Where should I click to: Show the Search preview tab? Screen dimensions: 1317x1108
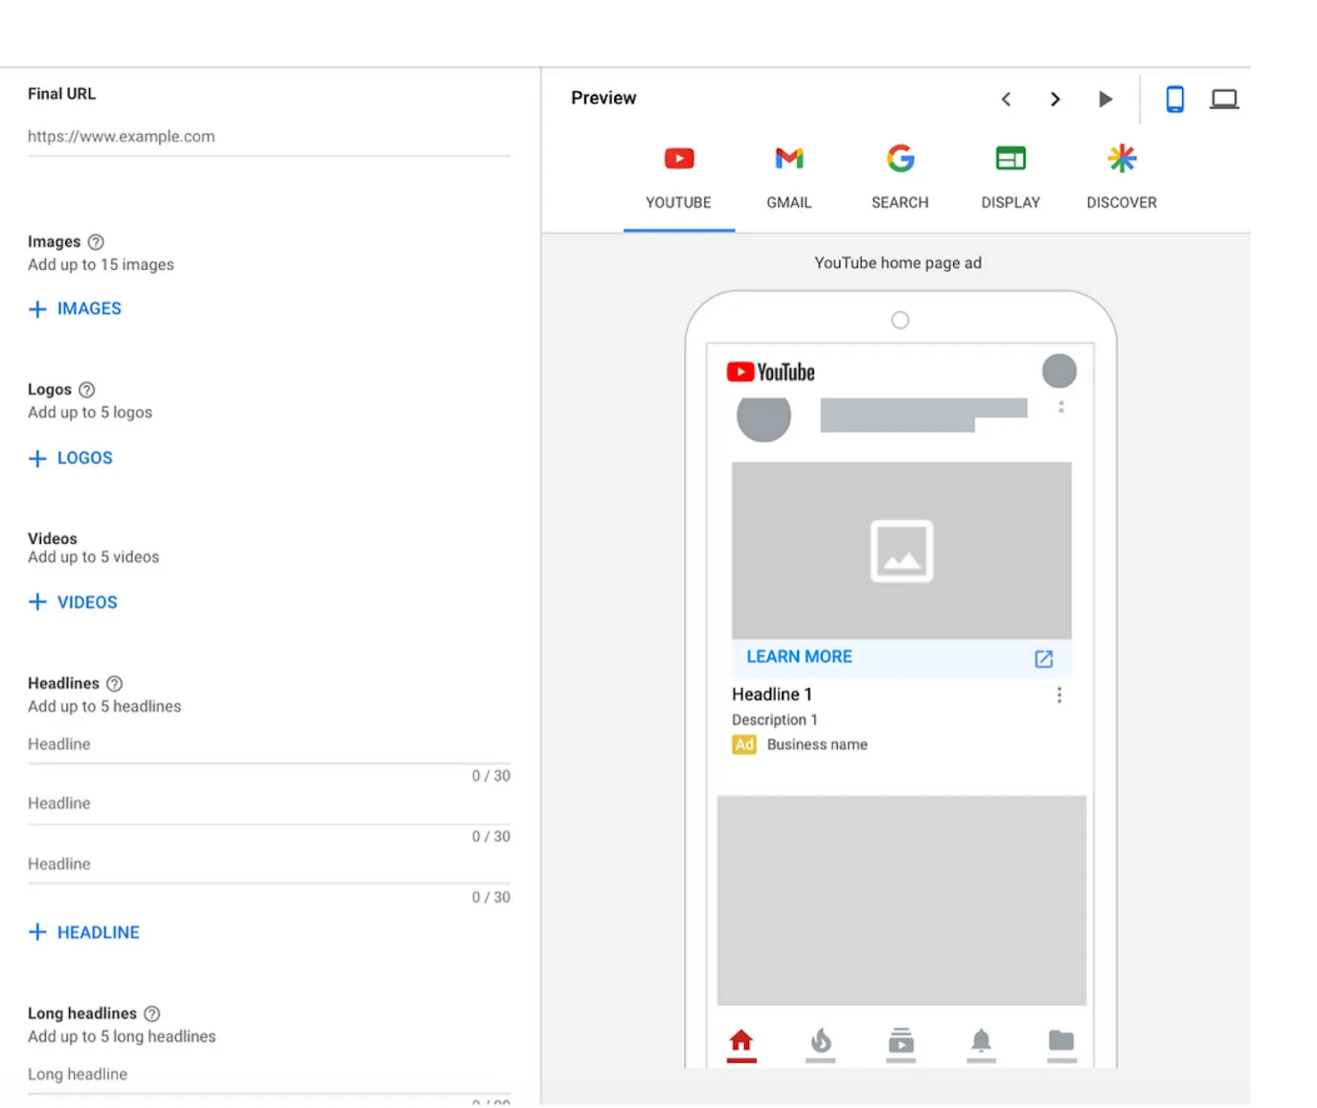(900, 178)
